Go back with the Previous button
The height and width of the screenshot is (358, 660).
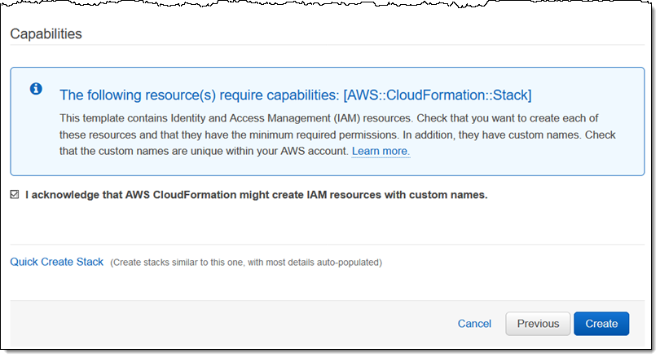tap(538, 324)
